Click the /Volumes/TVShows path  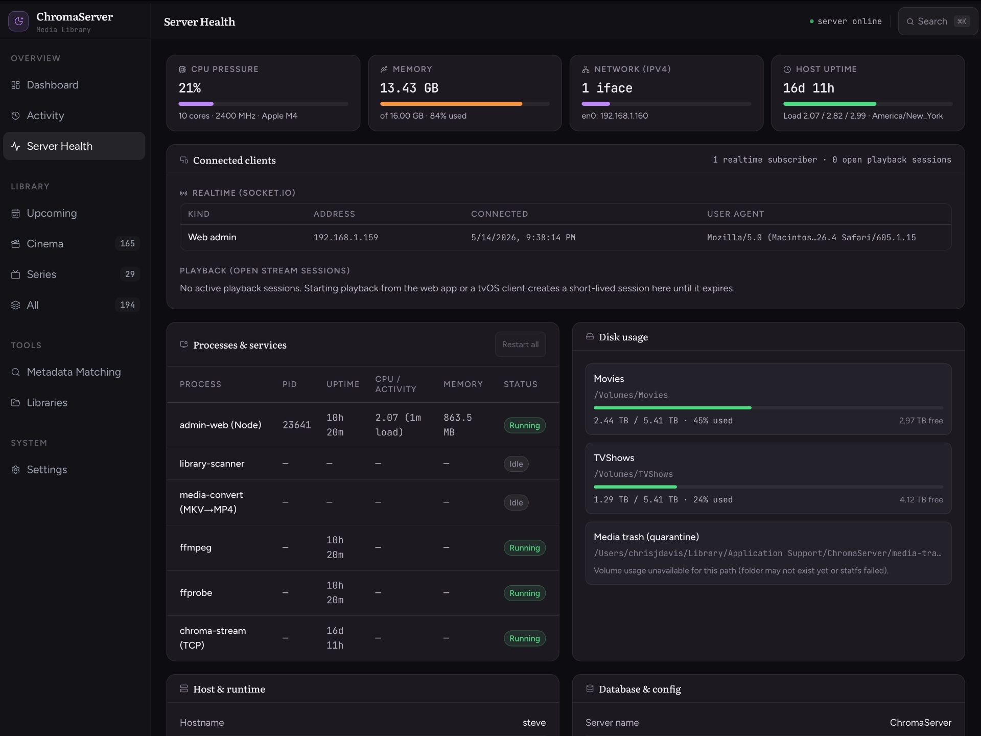(633, 474)
